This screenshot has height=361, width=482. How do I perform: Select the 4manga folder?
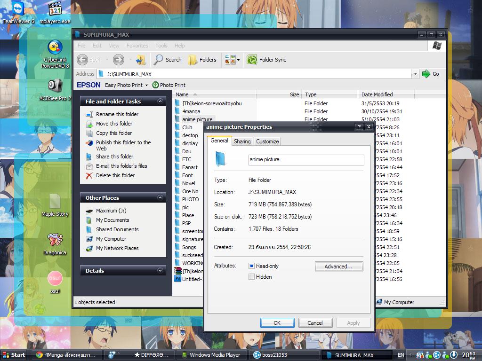191,111
